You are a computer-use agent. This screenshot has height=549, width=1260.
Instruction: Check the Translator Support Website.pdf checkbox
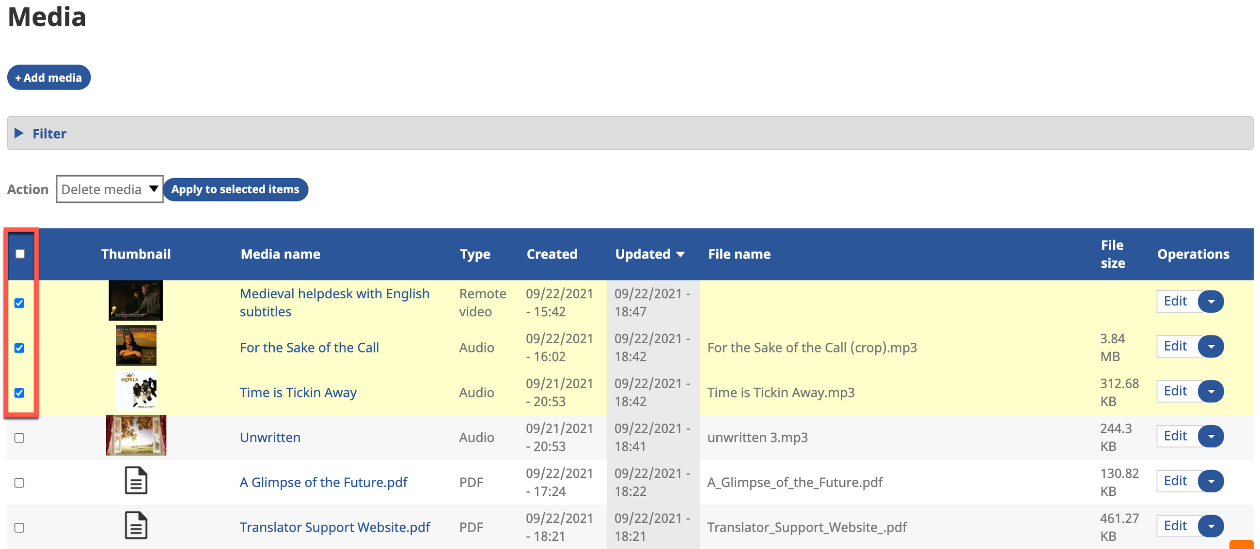tap(19, 528)
